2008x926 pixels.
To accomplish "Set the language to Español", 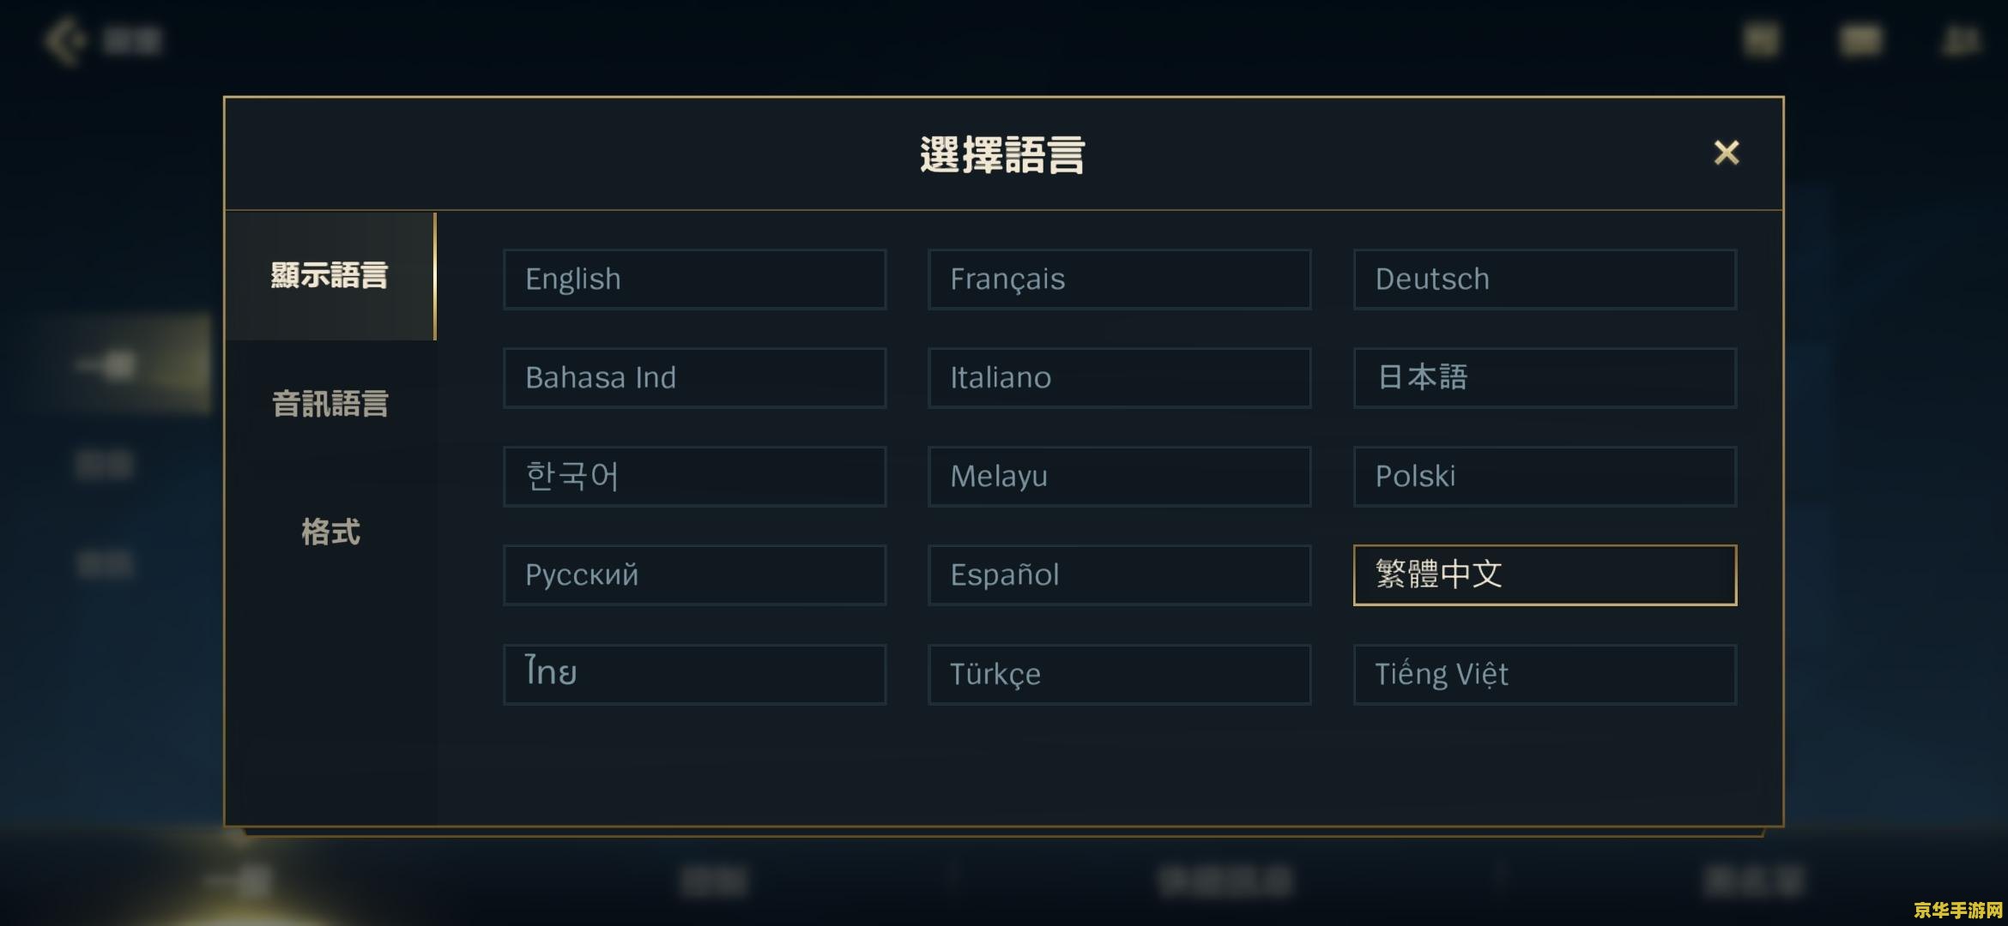I will click(1119, 575).
